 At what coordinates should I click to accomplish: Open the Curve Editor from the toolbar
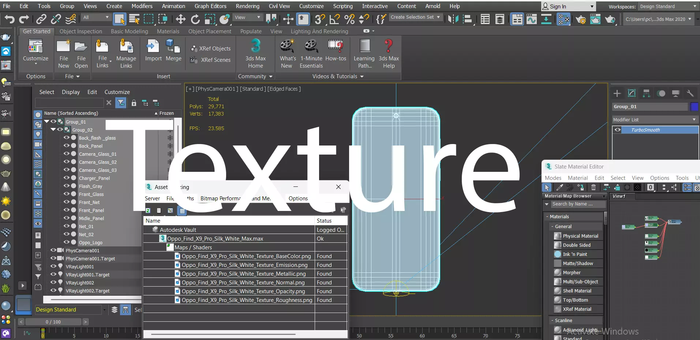[x=532, y=19]
